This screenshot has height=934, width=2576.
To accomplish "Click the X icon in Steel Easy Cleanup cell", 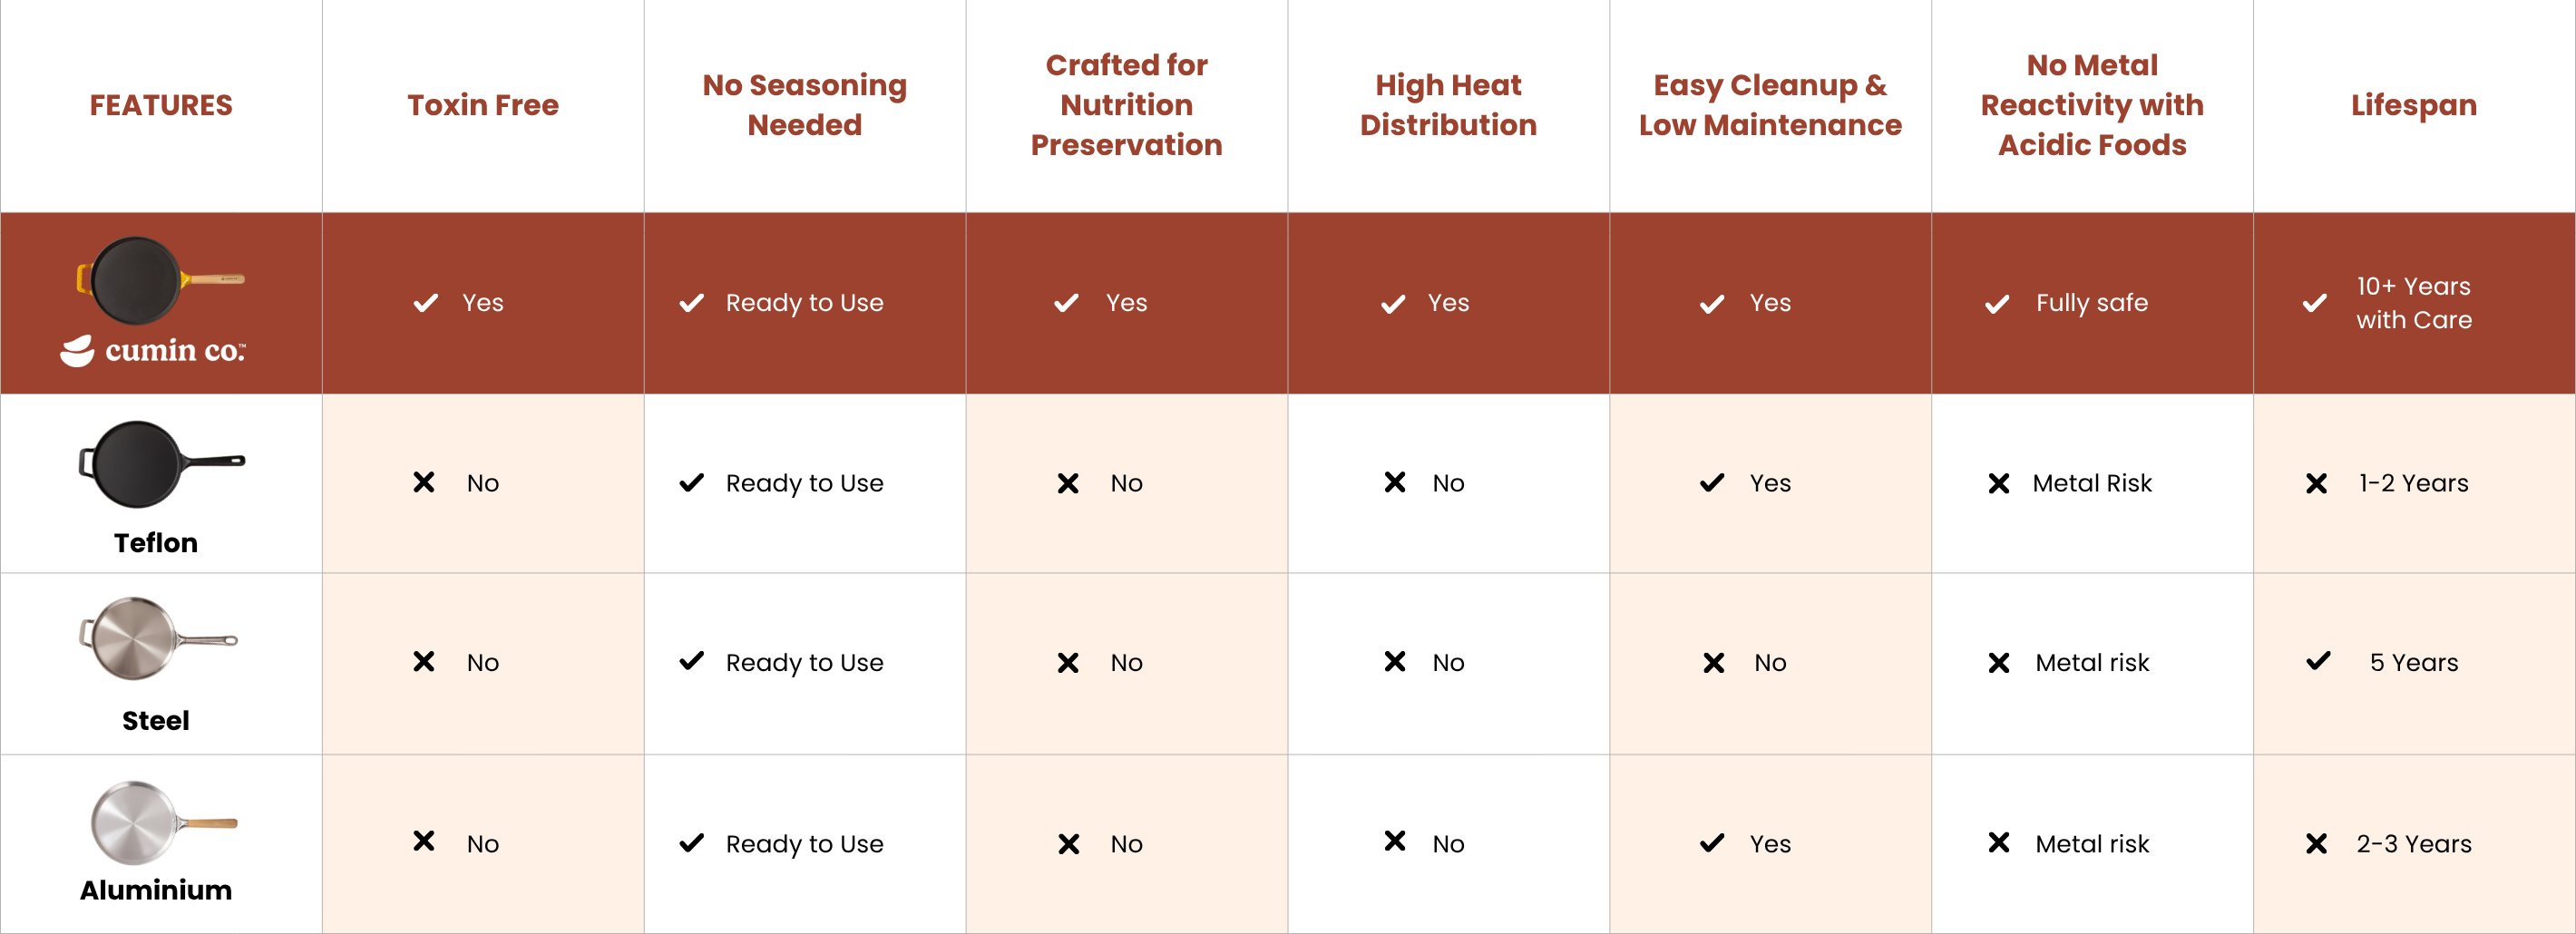I will coord(1713,663).
